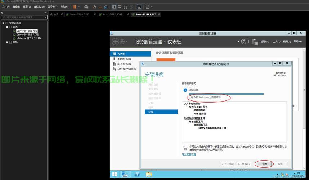The image size is (309, 180).
Task: Switch to the 主页 home tab
Action: 54,14
